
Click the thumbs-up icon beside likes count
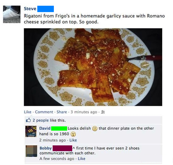pyautogui.click(x=28, y=120)
